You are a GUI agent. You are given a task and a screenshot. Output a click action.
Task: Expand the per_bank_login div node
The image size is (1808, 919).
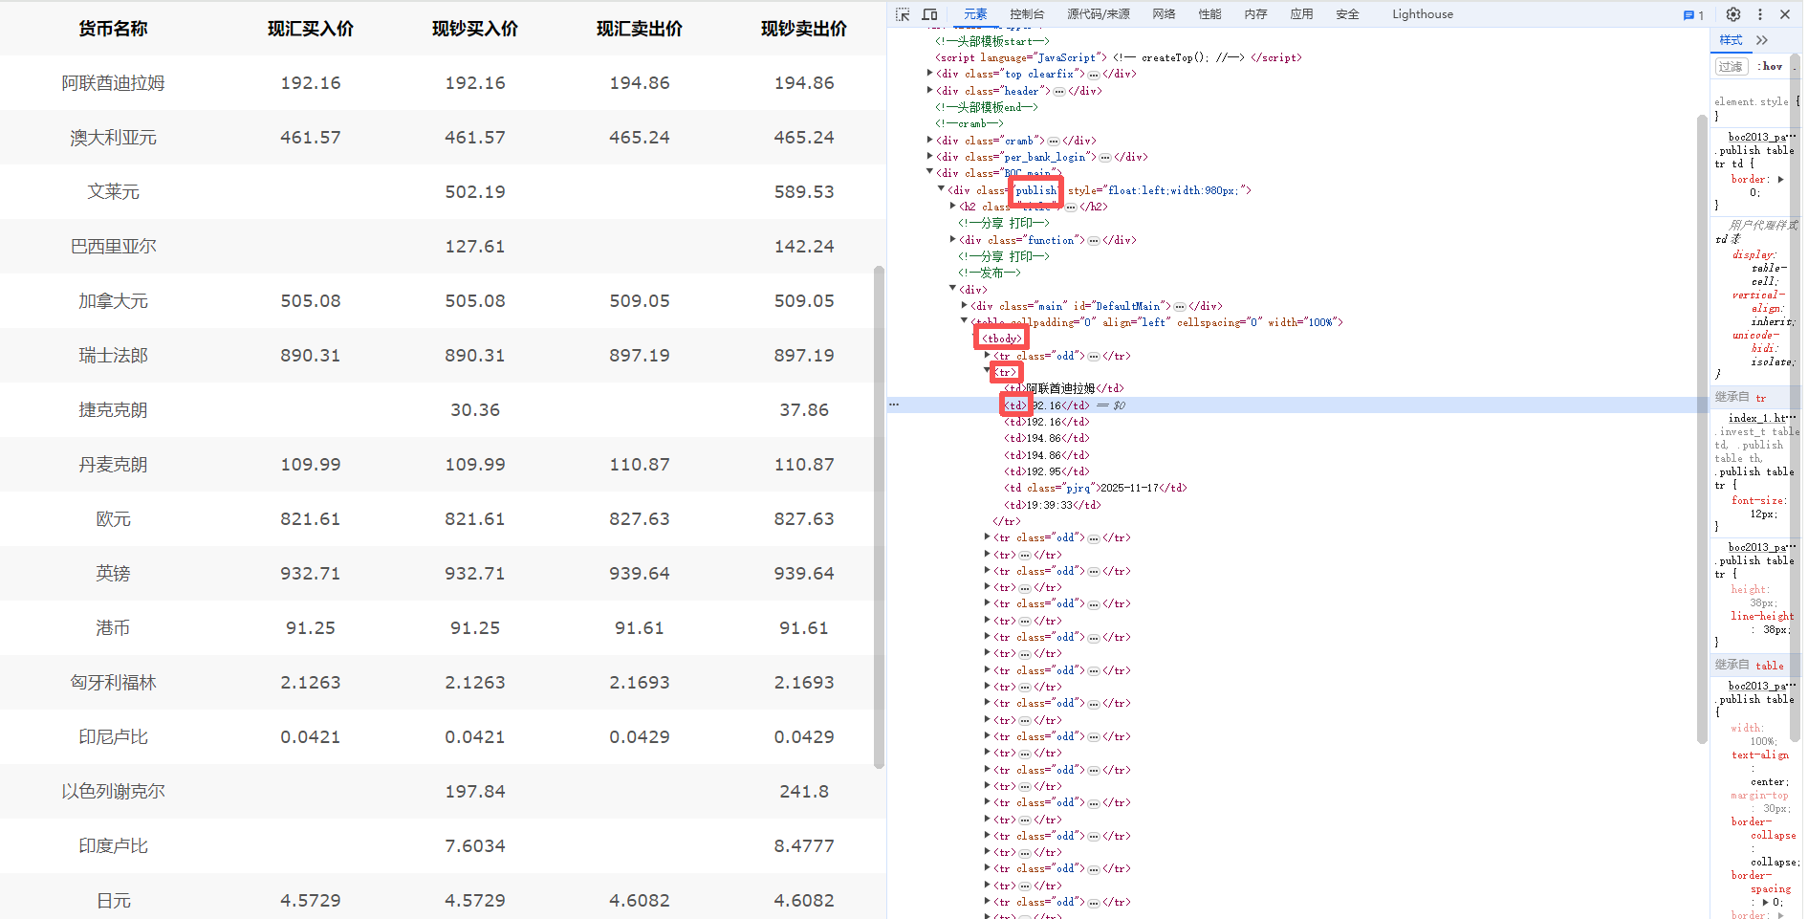pyautogui.click(x=929, y=156)
